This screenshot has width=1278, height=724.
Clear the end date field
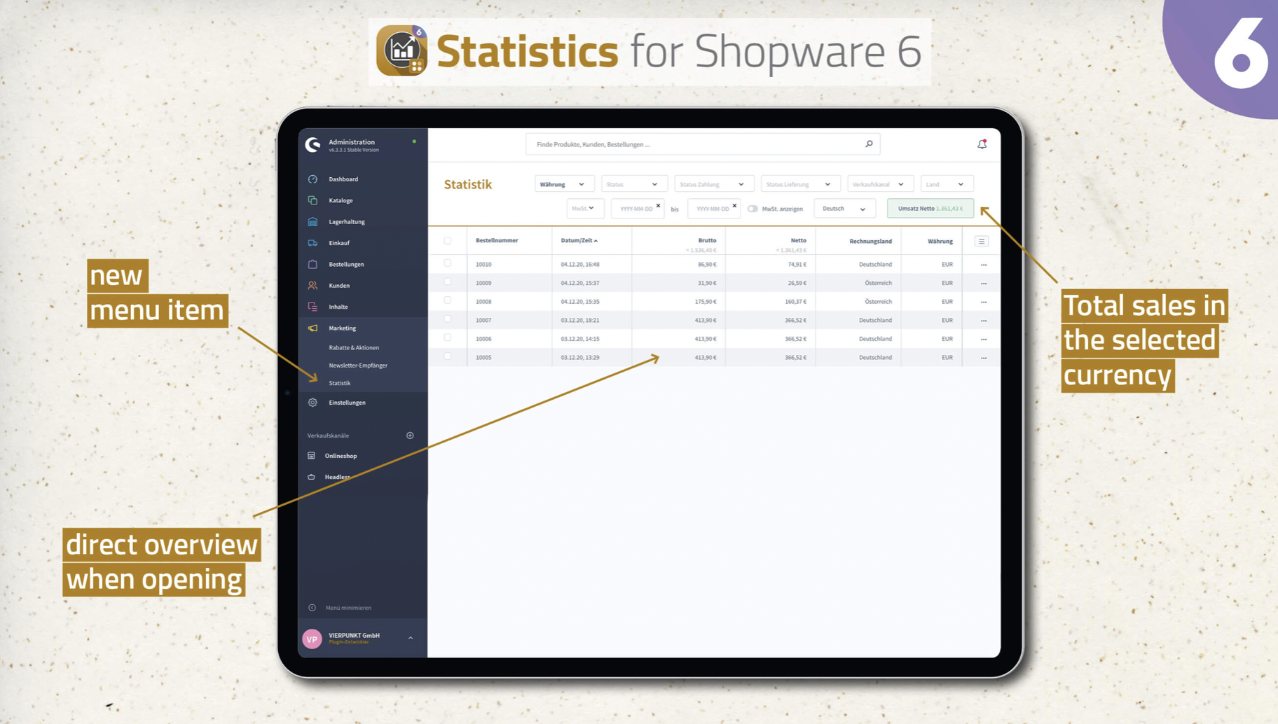click(734, 206)
